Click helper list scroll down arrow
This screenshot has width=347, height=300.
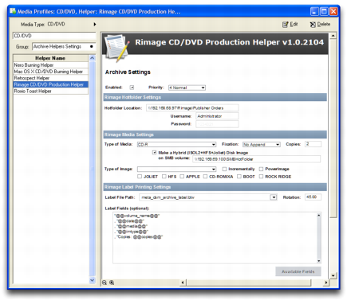pyautogui.click(x=92, y=280)
